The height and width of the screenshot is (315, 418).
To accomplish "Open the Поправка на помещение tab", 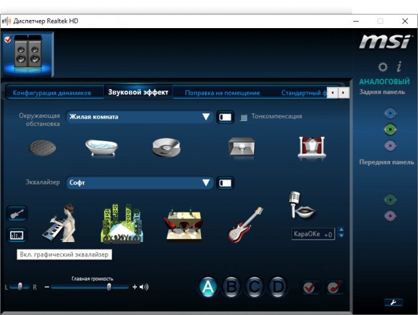I will [222, 93].
